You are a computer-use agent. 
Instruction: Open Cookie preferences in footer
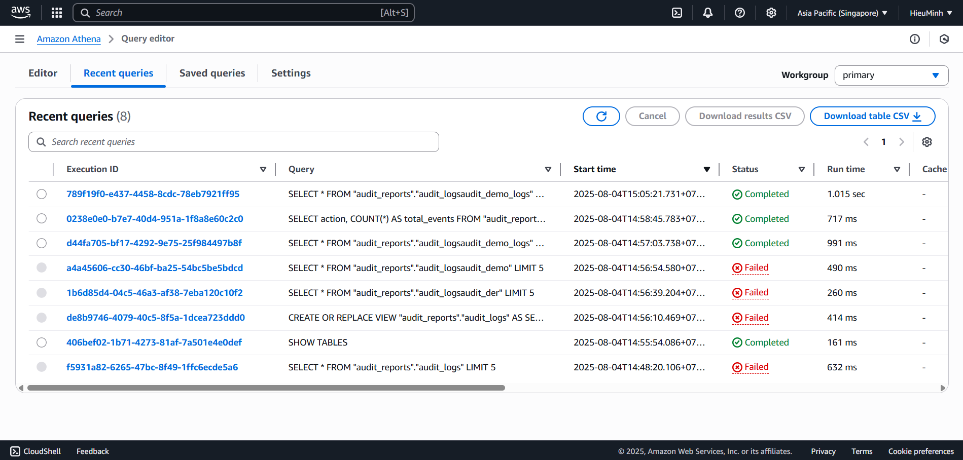[x=921, y=451]
